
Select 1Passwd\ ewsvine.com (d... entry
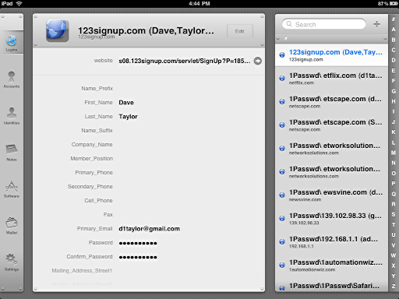click(331, 195)
